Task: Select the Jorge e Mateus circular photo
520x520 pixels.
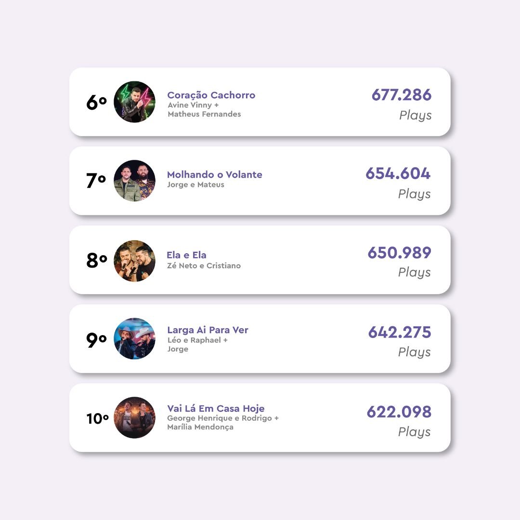Action: [134, 181]
